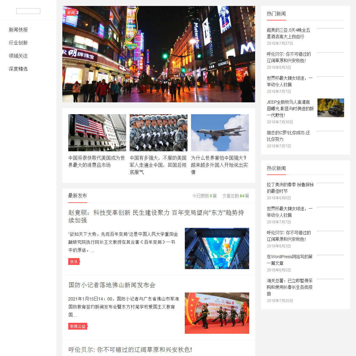The width and height of the screenshot is (356, 356).
Task: Click the red 快讯 category tag
Action: pos(74,262)
